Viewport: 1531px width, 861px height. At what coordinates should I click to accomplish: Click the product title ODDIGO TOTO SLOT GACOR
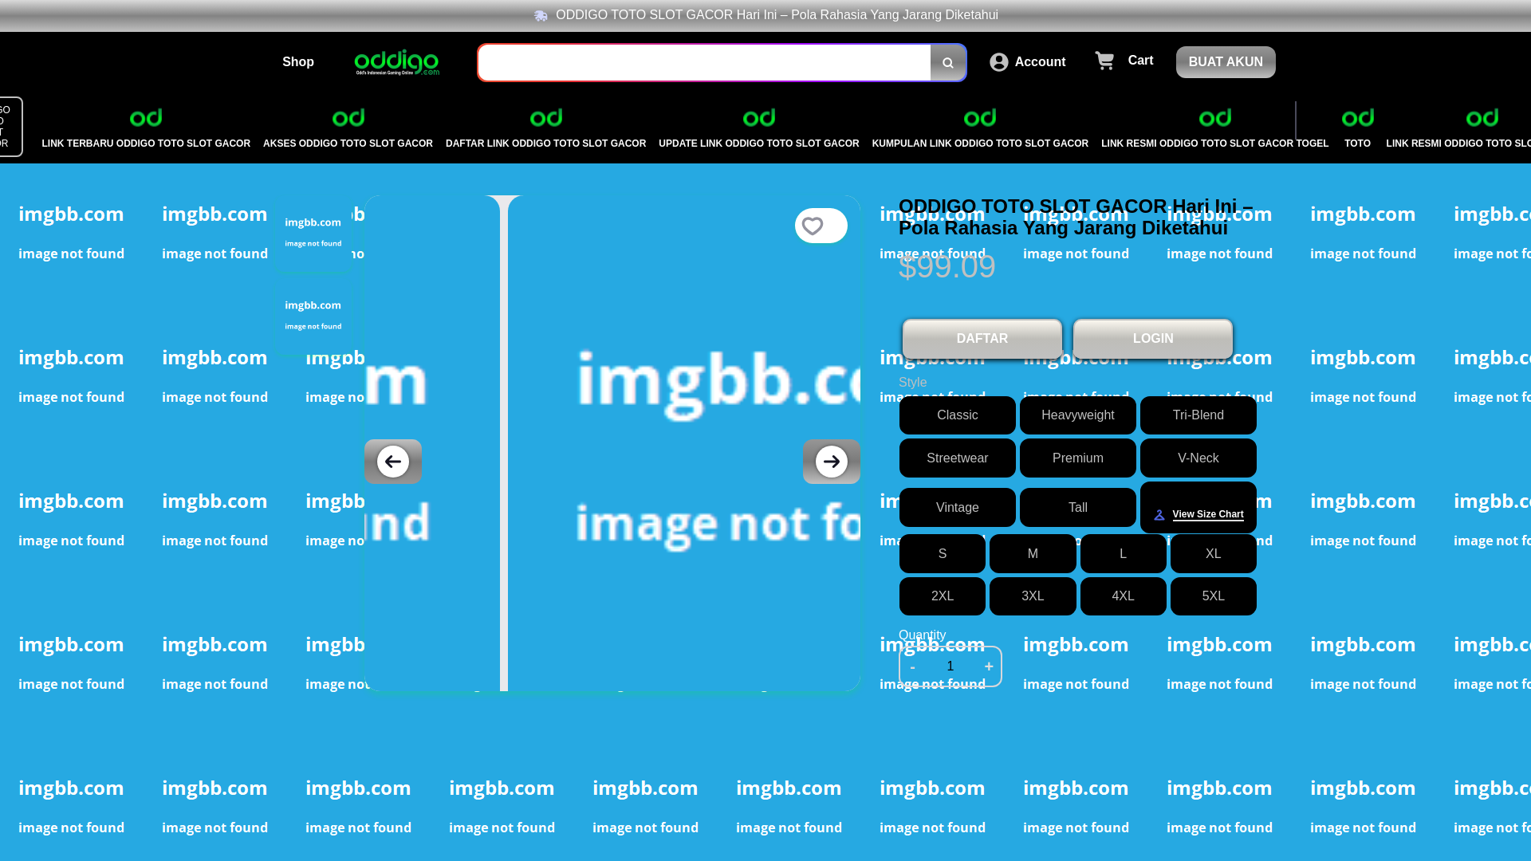coord(1076,217)
